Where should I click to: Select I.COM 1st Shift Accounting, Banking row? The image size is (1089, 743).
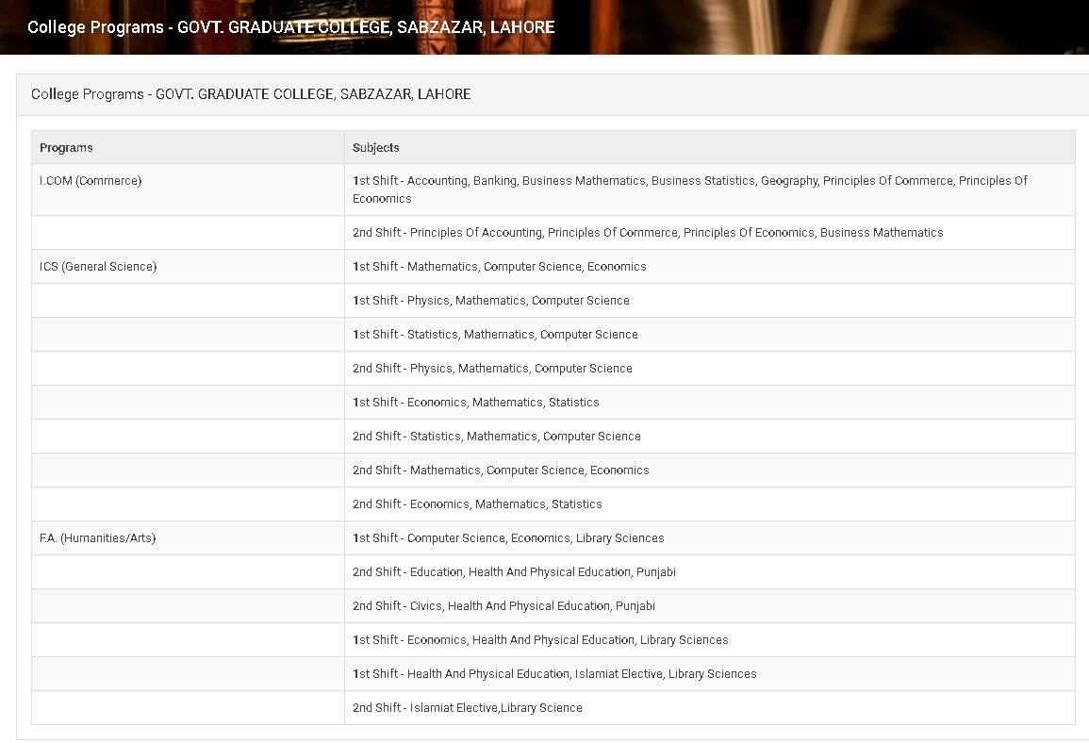pyautogui.click(x=689, y=190)
